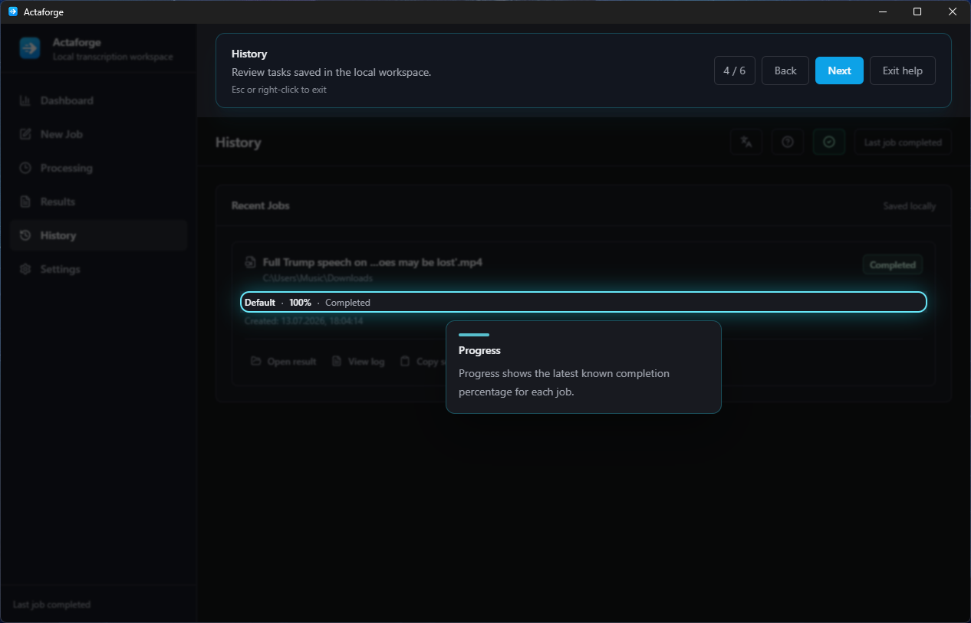Viewport: 971px width, 623px height.
Task: Open the Settings gear icon
Action: [25, 269]
